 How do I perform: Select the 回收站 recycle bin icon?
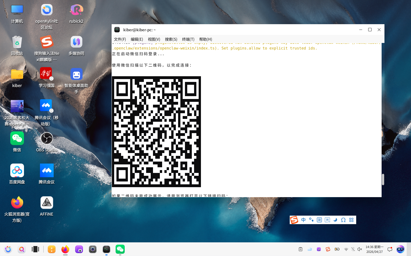pos(17,46)
